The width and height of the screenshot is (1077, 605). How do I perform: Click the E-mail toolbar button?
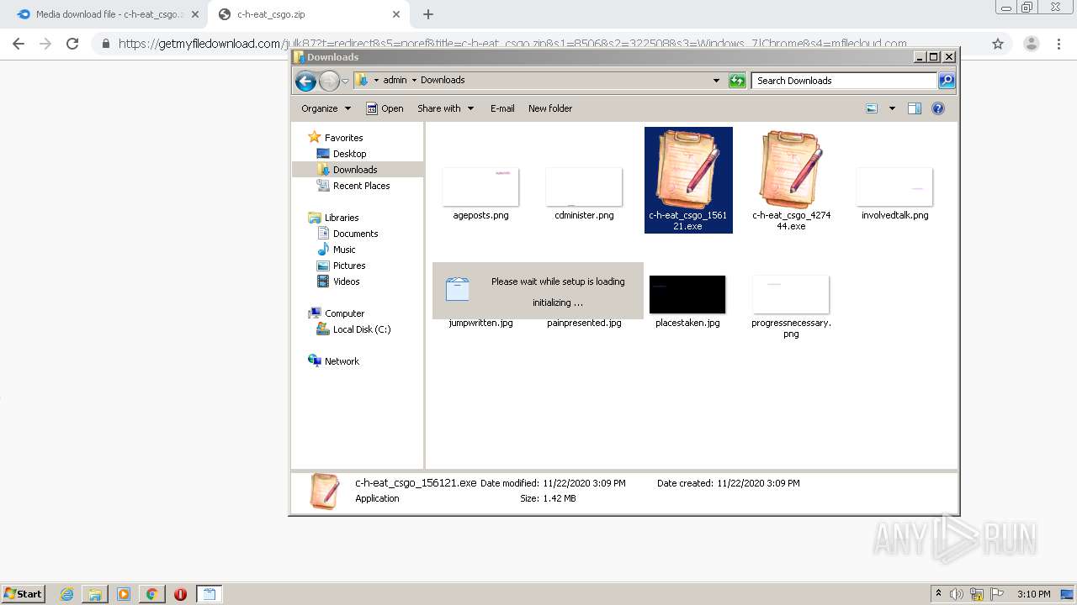(502, 108)
